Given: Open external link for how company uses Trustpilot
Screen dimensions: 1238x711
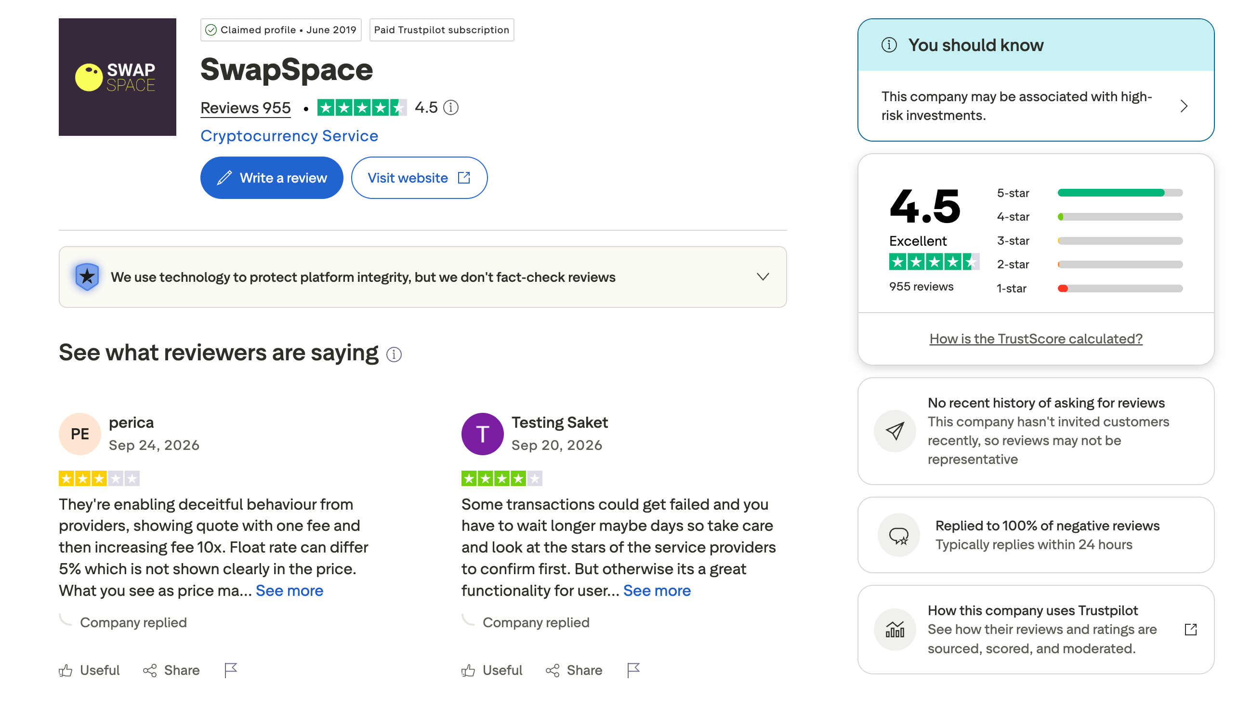Looking at the screenshot, I should (x=1191, y=629).
